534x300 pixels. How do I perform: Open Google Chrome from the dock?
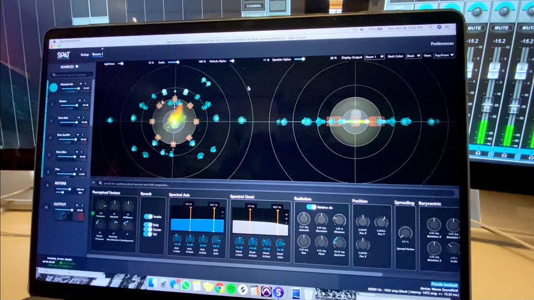pos(220,287)
